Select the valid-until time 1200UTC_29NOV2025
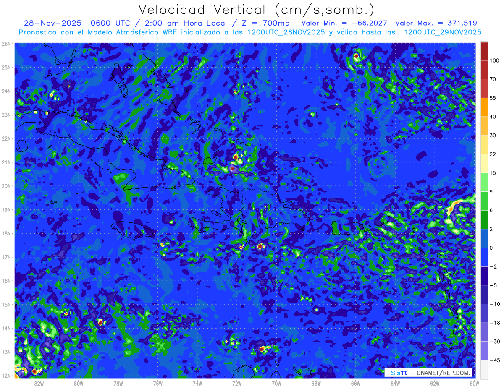This screenshot has height=389, width=504. point(443,32)
